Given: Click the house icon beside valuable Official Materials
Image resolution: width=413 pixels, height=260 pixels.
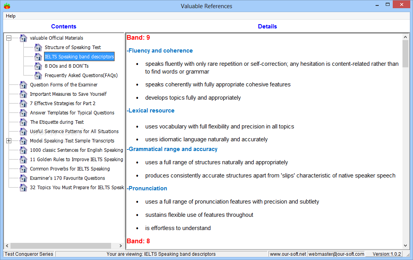Looking at the screenshot, I should 23,38.
